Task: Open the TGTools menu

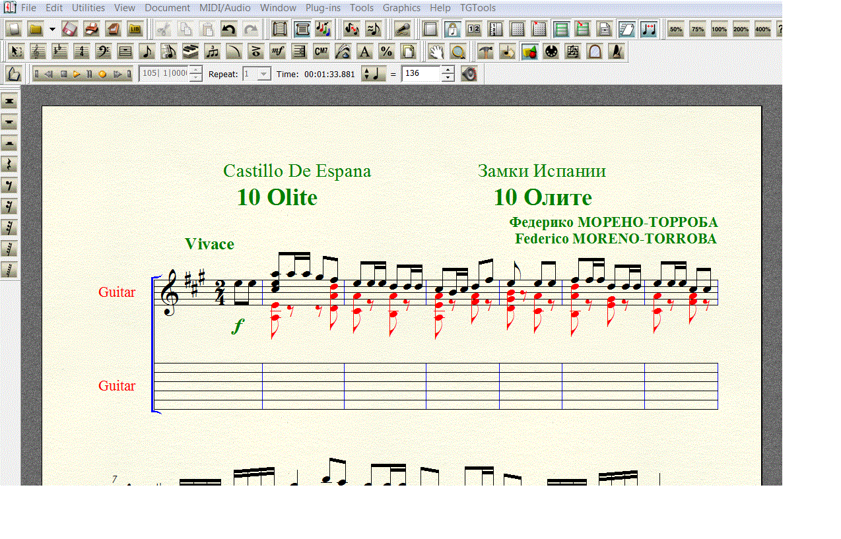Action: coord(477,8)
